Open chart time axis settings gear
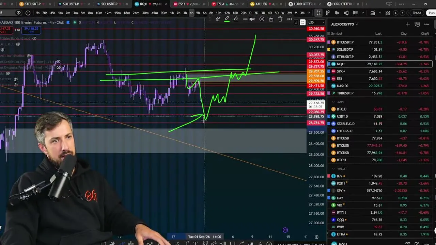The height and width of the screenshot is (245, 436). tap(316, 237)
